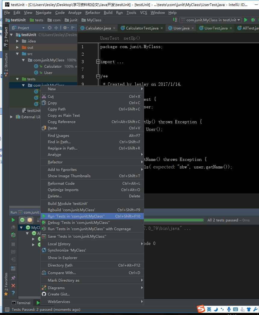Collapse the src folder node
This screenshot has width=259, height=315.
pos(17,54)
